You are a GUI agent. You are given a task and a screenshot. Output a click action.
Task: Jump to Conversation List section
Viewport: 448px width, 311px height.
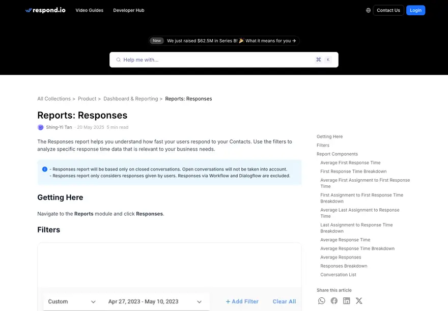pos(338,275)
